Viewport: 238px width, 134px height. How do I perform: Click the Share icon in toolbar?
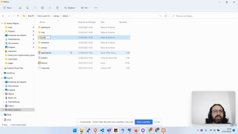pos(50,8)
